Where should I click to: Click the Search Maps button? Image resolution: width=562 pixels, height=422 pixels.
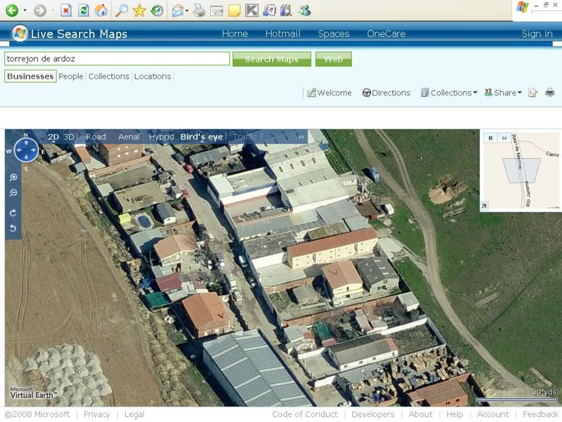[x=272, y=59]
